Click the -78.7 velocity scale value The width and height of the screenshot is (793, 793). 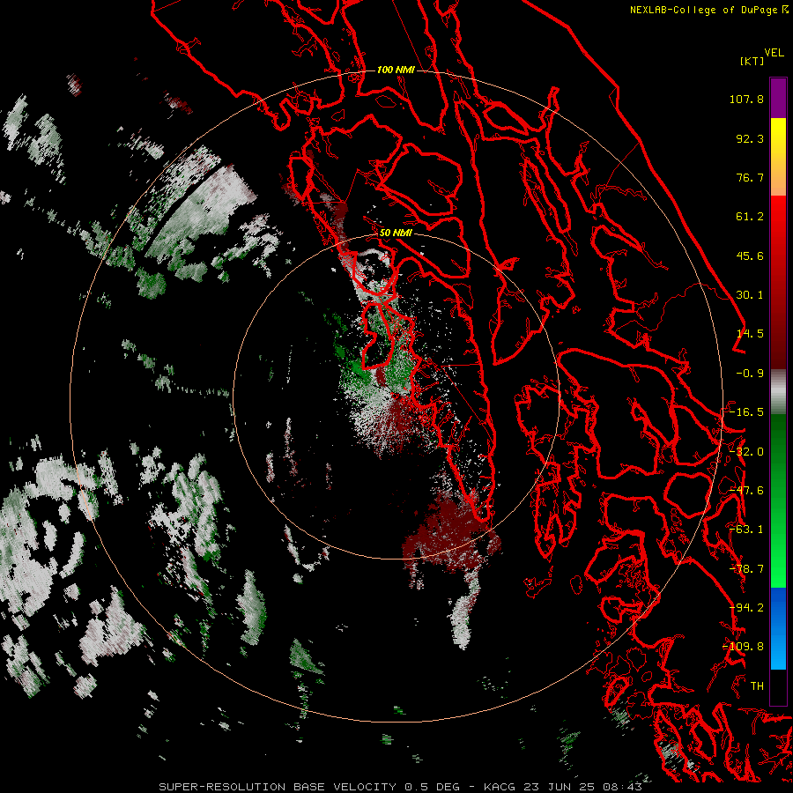coord(746,569)
